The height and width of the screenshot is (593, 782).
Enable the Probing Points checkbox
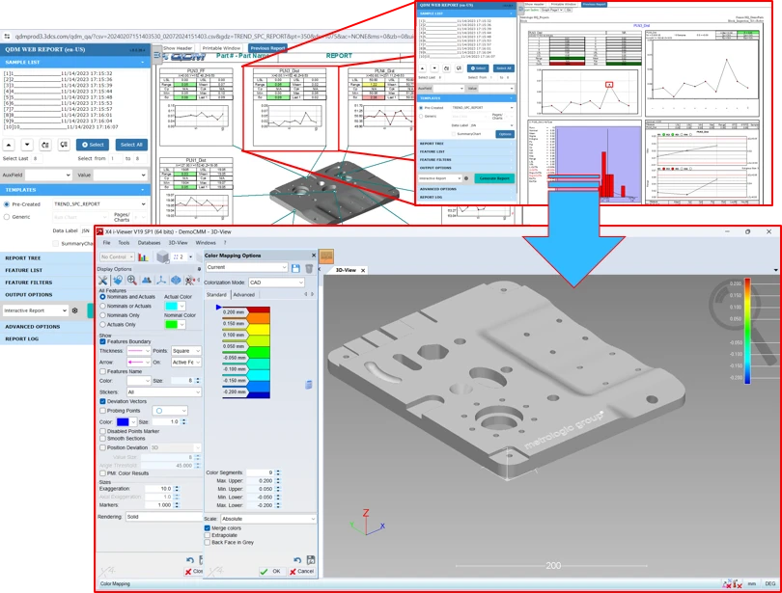(x=102, y=411)
